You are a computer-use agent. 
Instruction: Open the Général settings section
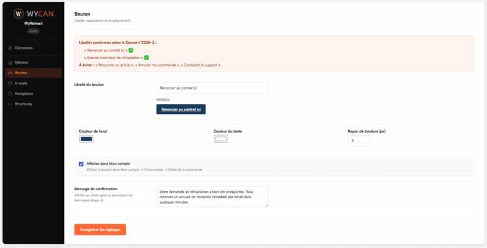[34, 62]
